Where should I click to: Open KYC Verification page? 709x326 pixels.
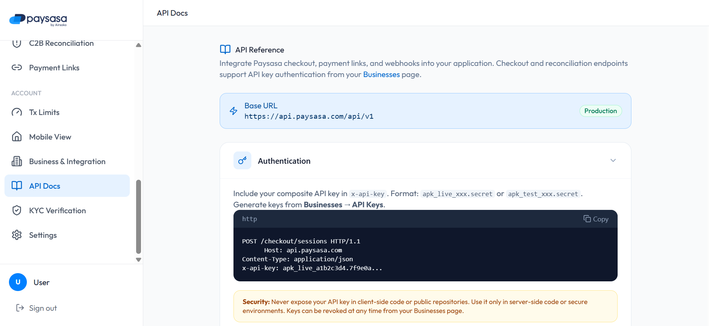click(x=67, y=211)
